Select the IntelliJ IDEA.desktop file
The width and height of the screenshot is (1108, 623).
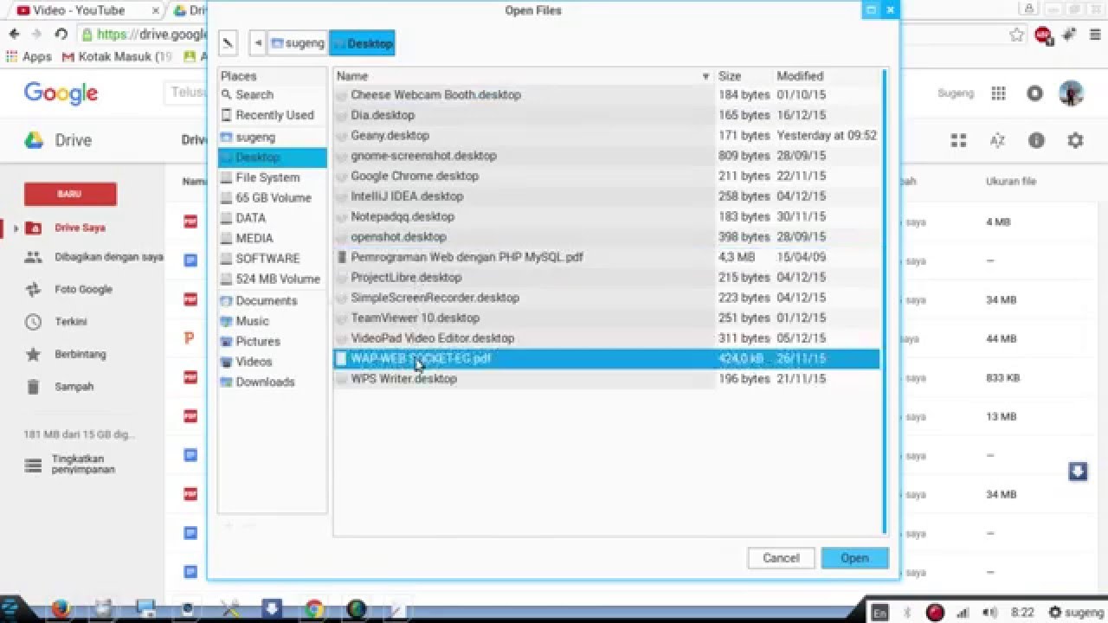606,196
